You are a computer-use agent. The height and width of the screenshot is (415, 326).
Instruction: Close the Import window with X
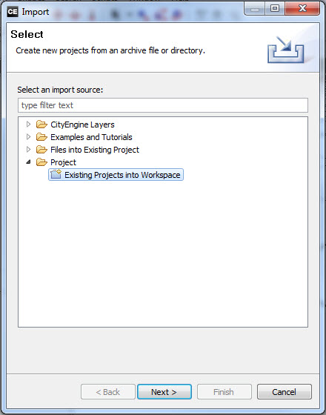pos(302,9)
